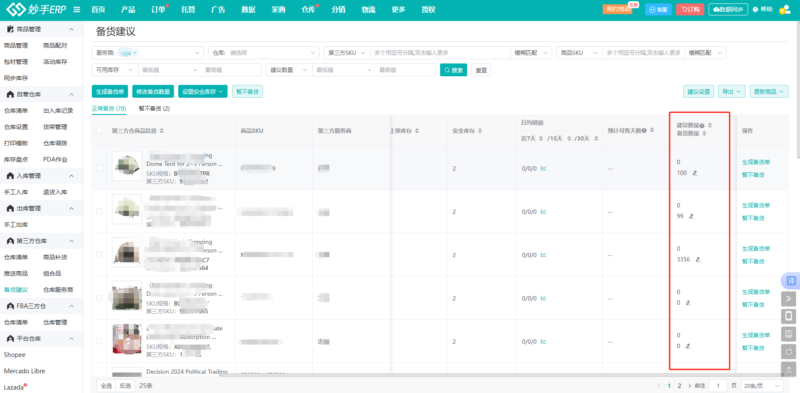Go to page 2 in pagination
The image size is (800, 393).
(679, 386)
